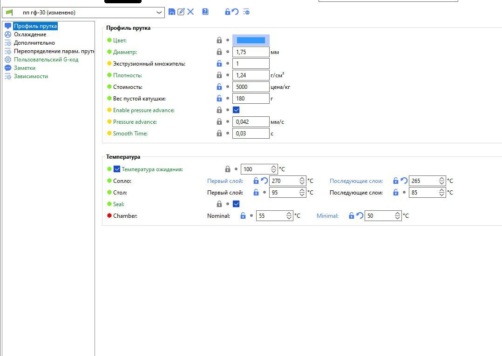Click the nozzle first layer temperature spinner
502x356 pixels.
pyautogui.click(x=303, y=181)
